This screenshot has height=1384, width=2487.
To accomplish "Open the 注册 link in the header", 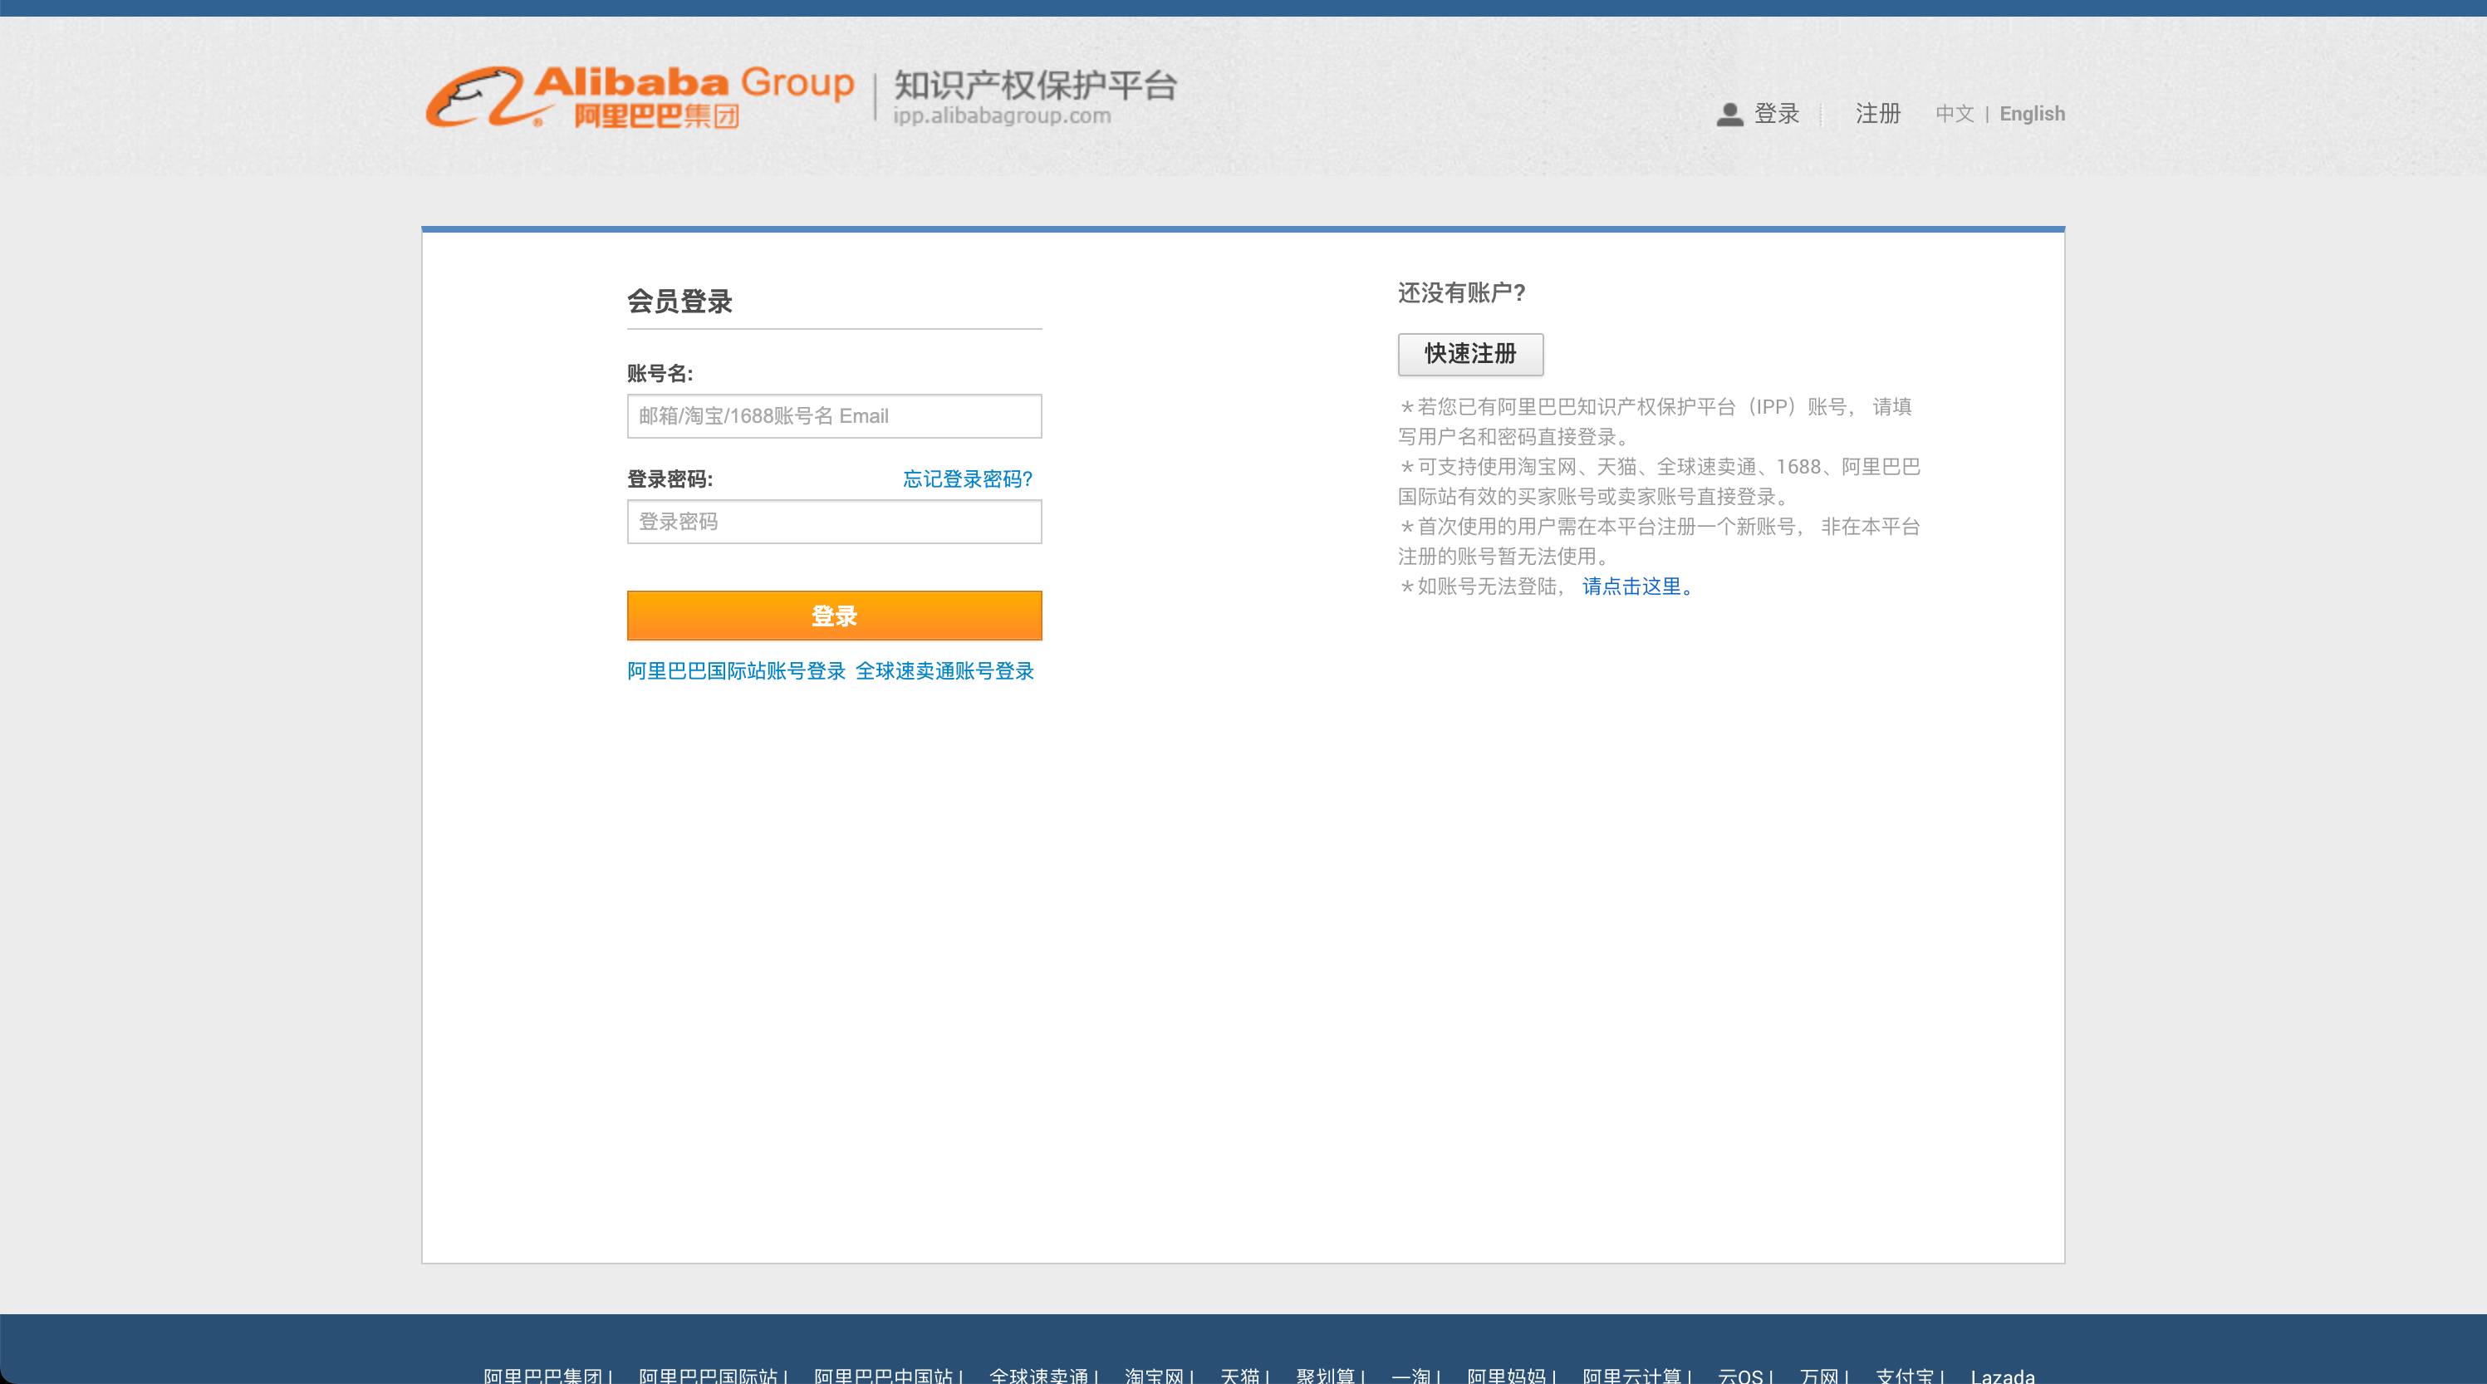I will click(1878, 114).
